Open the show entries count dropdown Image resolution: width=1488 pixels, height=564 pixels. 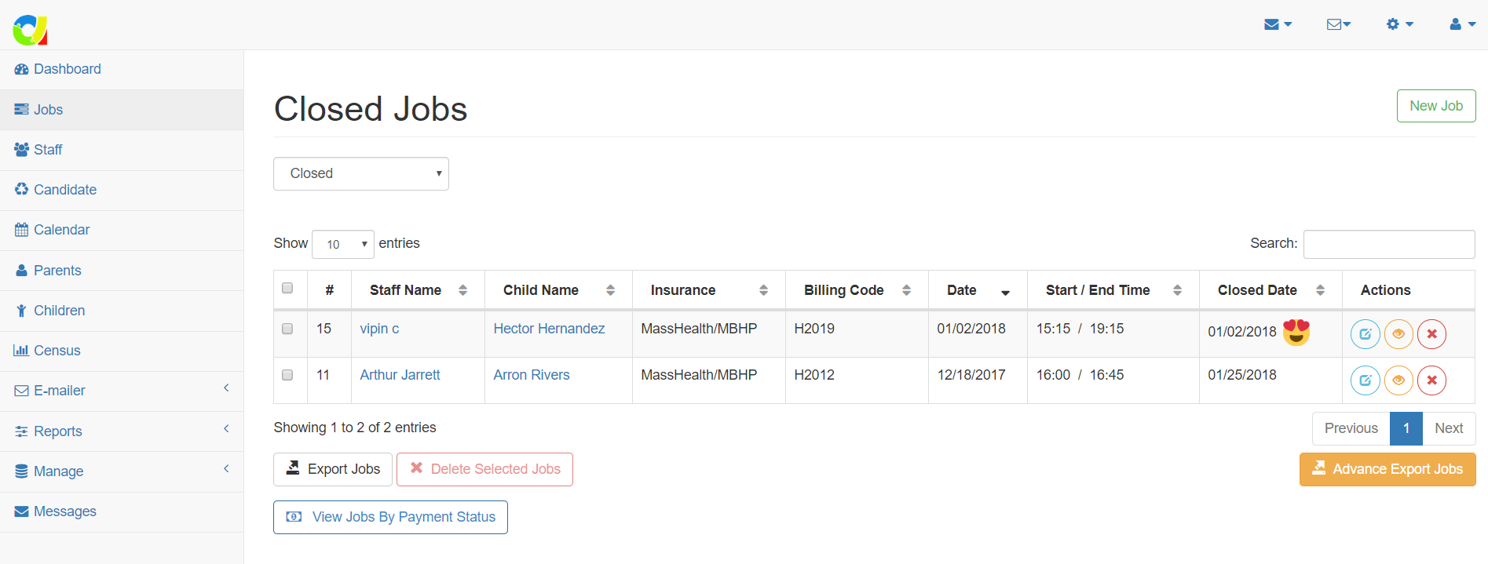(x=343, y=244)
